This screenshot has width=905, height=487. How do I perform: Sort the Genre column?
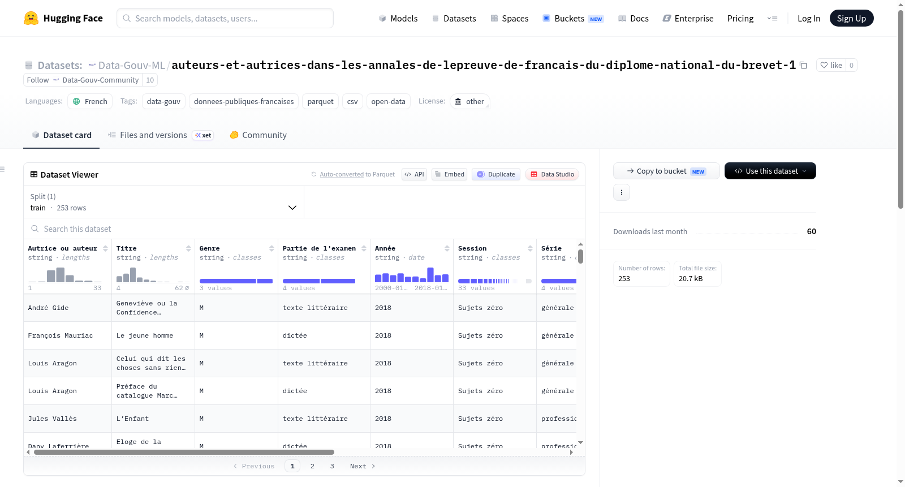click(271, 248)
